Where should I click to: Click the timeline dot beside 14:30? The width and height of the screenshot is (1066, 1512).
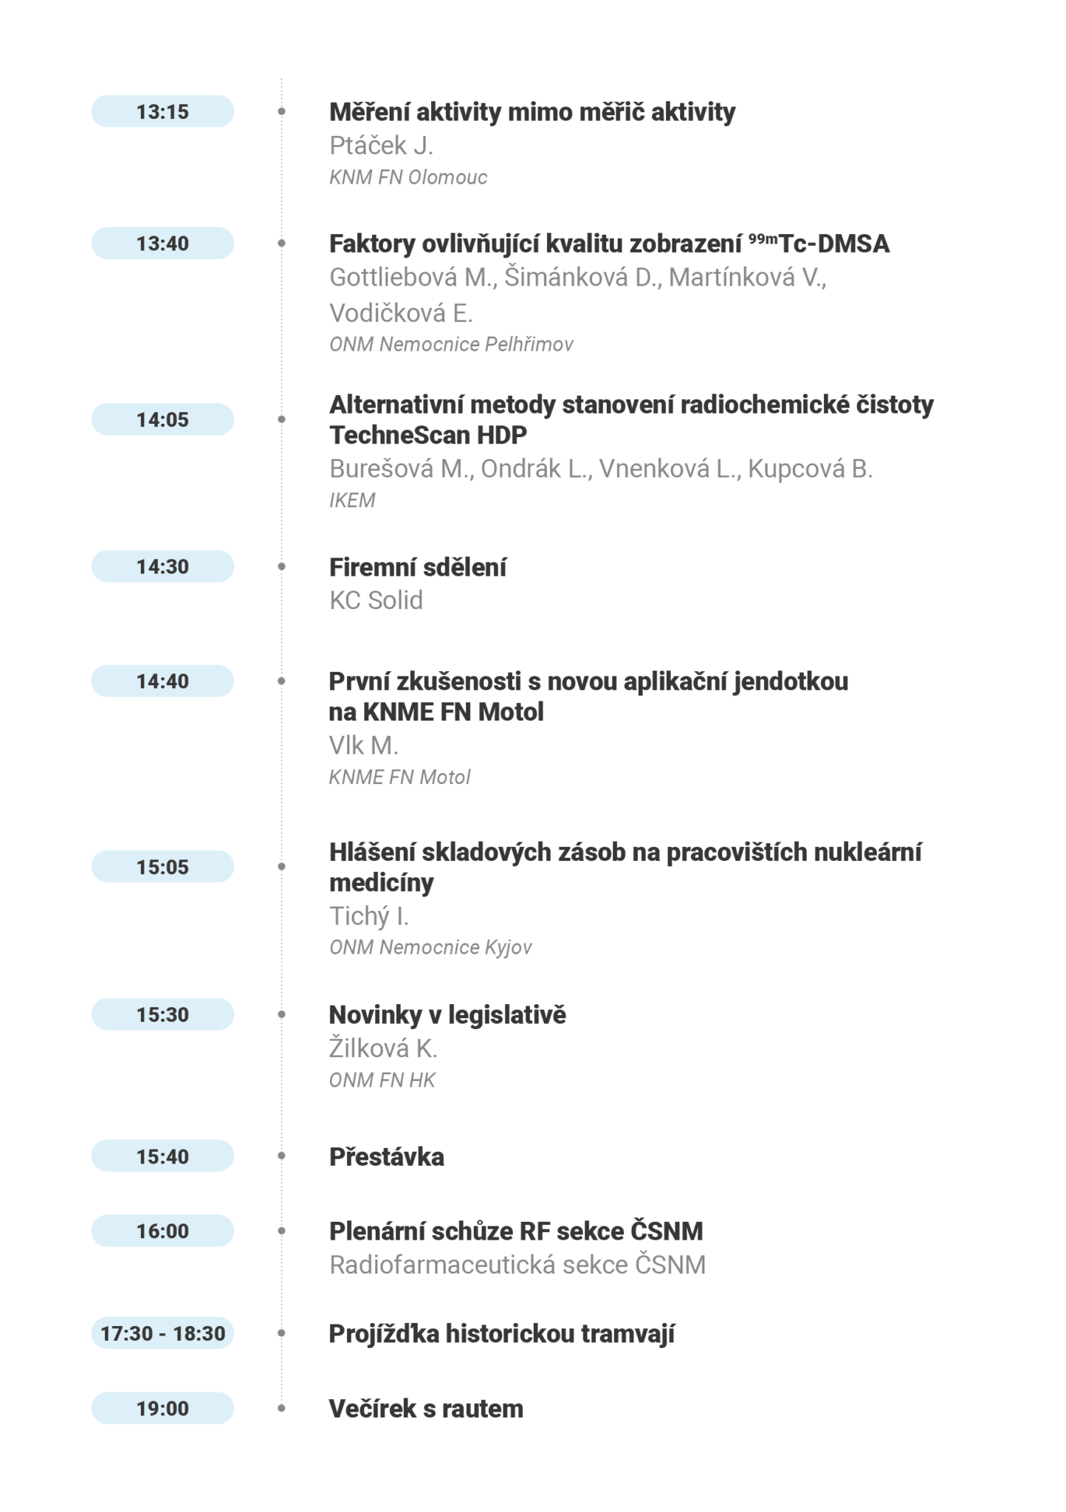point(281,566)
